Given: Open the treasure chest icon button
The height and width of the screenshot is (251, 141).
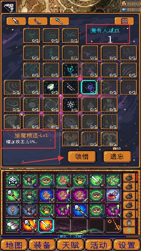Looking at the screenshot, I should pos(124,21).
